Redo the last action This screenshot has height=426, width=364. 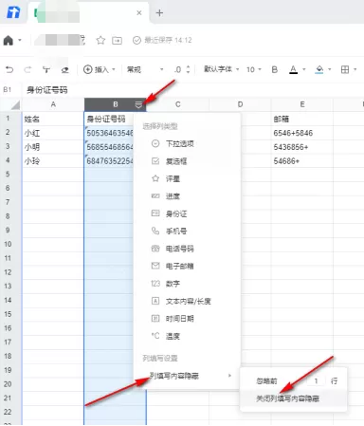pyautogui.click(x=27, y=69)
